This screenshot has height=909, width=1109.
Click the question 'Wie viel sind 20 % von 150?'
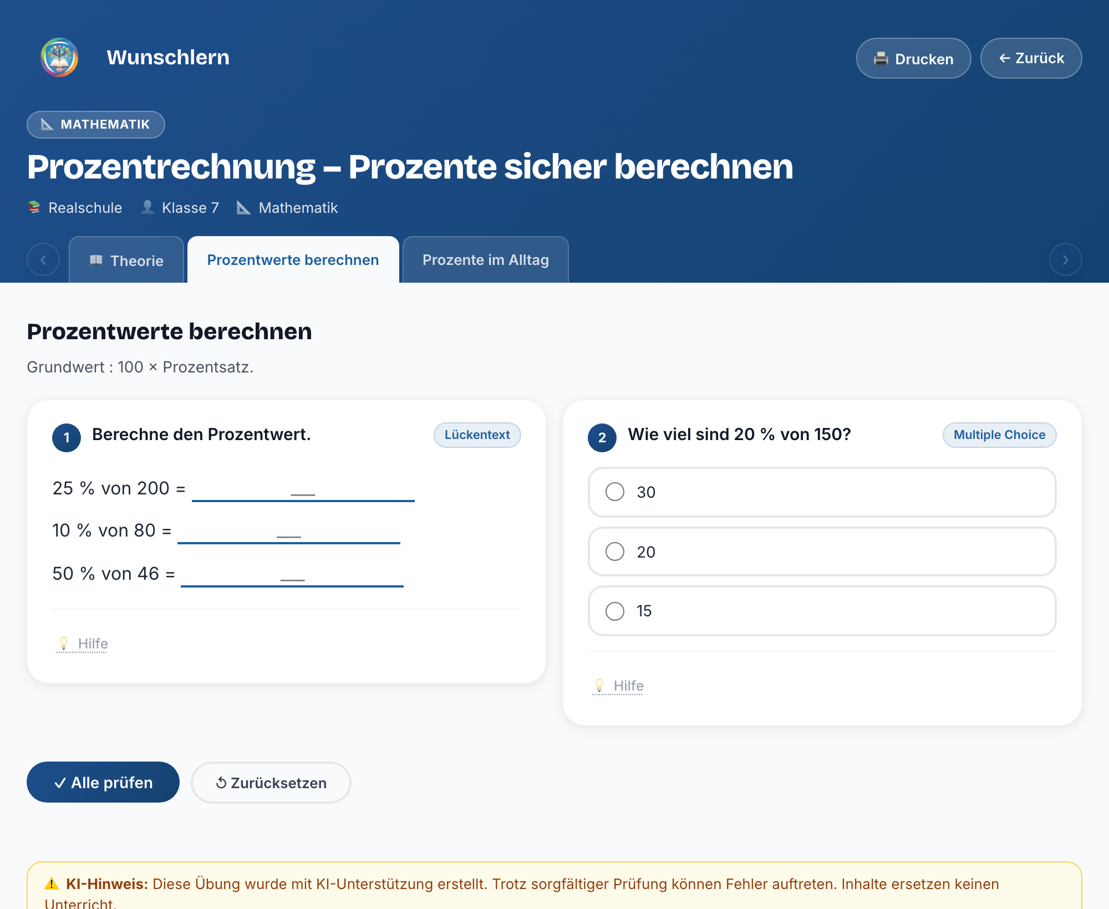point(739,434)
